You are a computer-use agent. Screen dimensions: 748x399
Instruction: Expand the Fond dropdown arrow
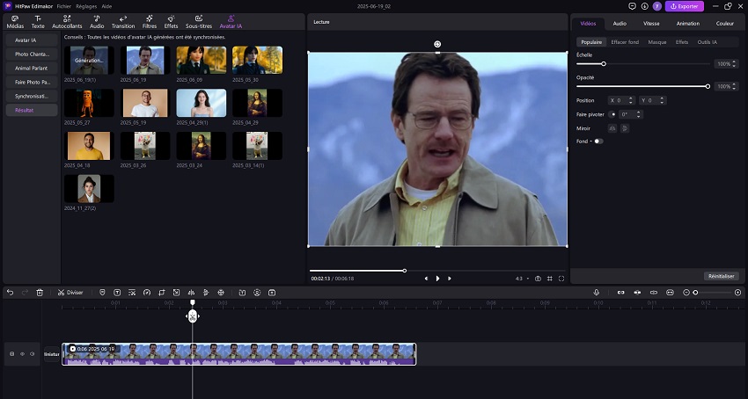(x=590, y=141)
